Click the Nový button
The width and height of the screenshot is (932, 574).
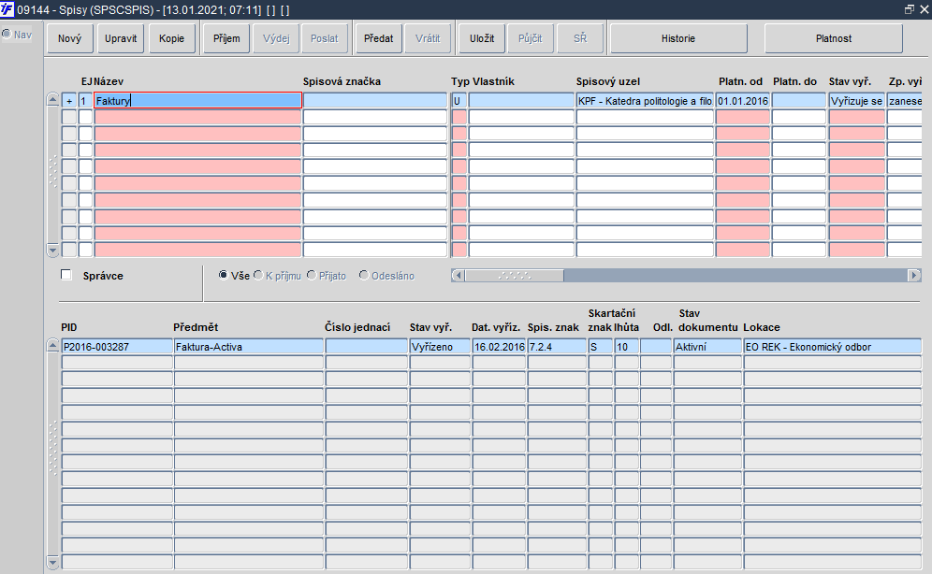[x=69, y=38]
